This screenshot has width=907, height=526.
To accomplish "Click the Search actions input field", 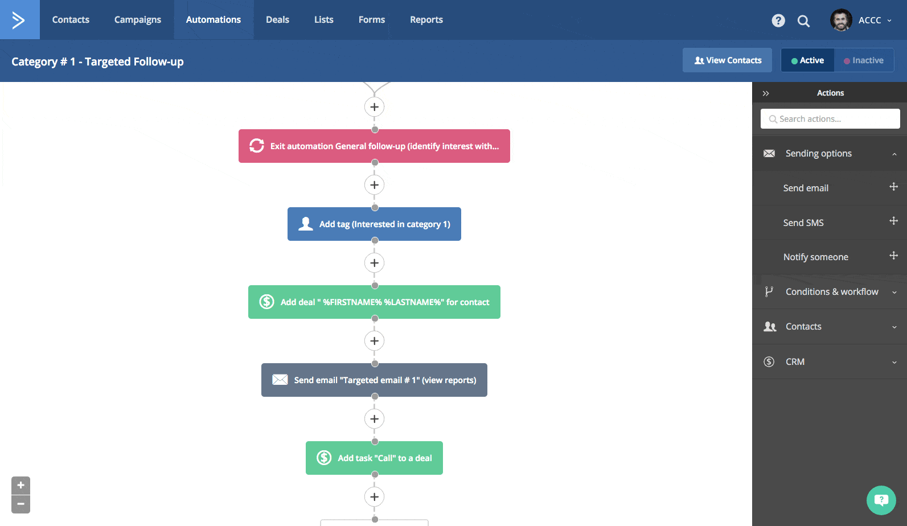I will coord(830,119).
